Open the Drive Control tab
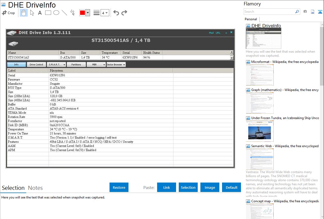 tap(36, 65)
